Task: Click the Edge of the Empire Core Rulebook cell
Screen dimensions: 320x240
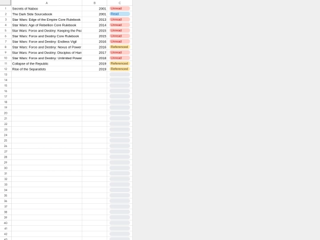Action: pos(47,20)
